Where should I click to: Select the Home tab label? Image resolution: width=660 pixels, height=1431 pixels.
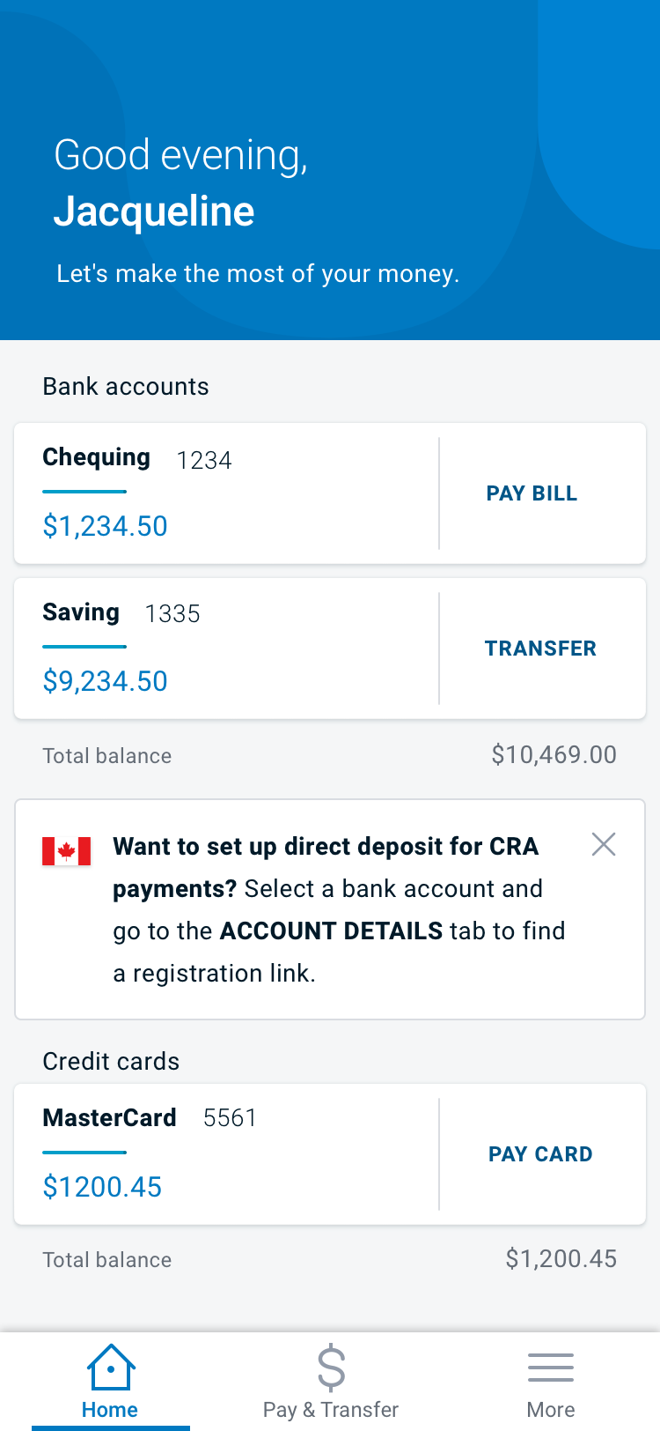point(110,1410)
